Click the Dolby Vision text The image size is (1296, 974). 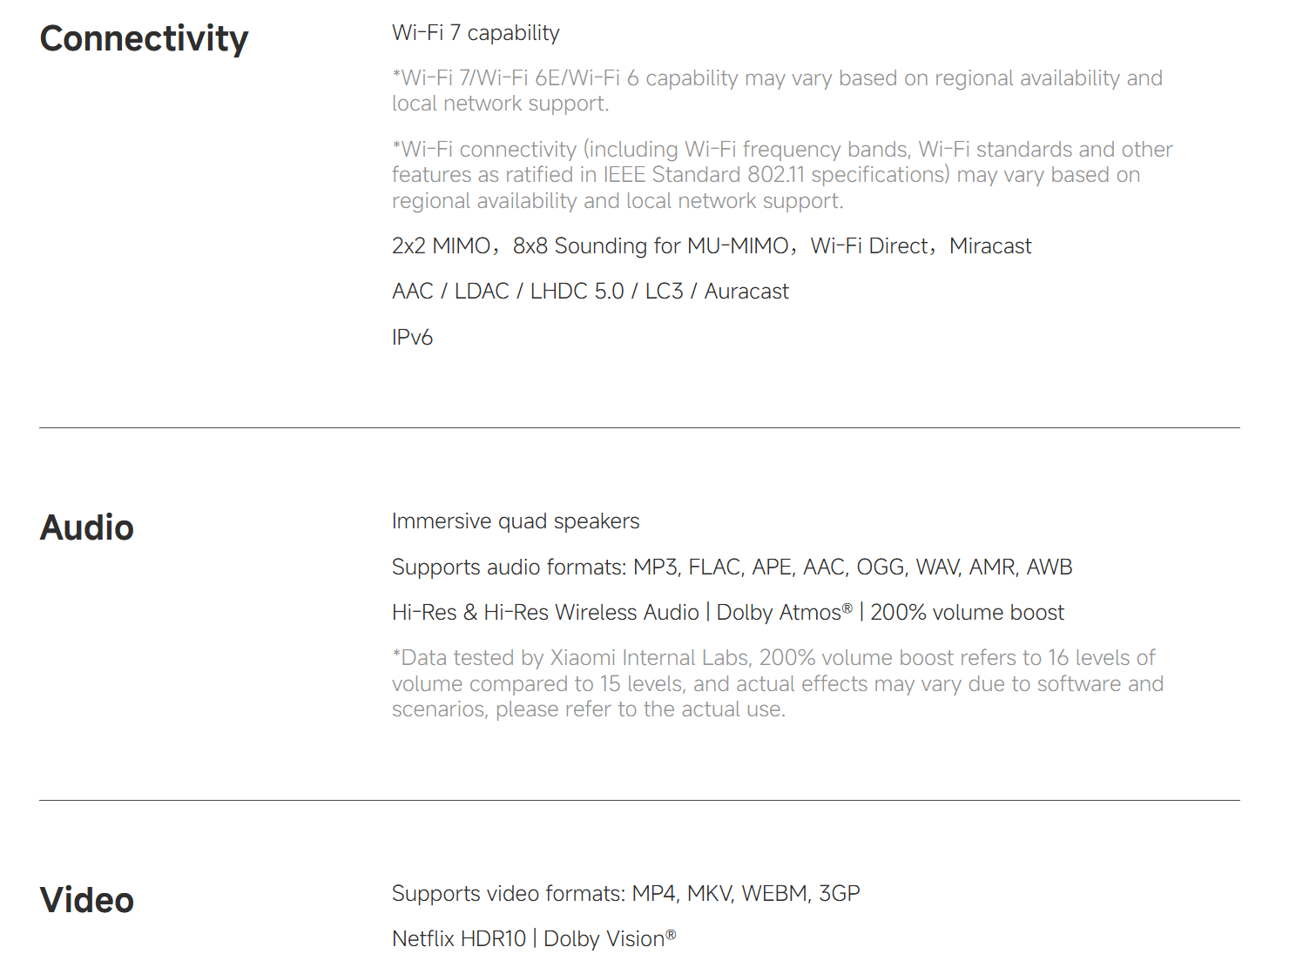609,939
